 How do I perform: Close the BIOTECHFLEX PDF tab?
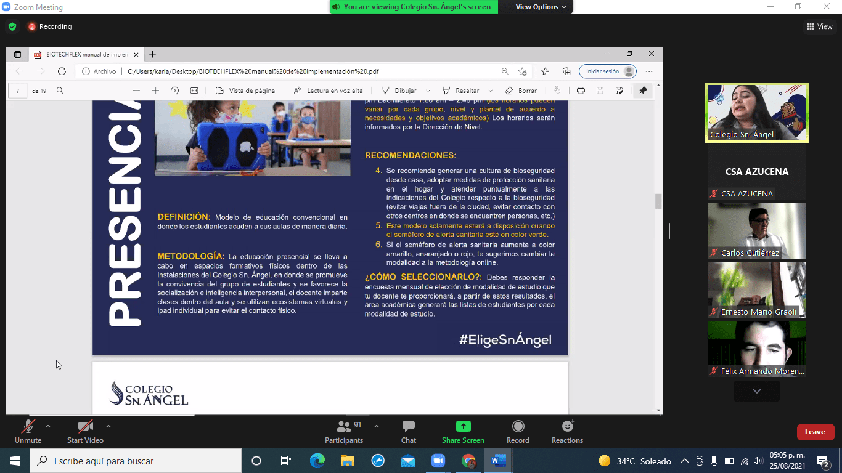point(136,54)
